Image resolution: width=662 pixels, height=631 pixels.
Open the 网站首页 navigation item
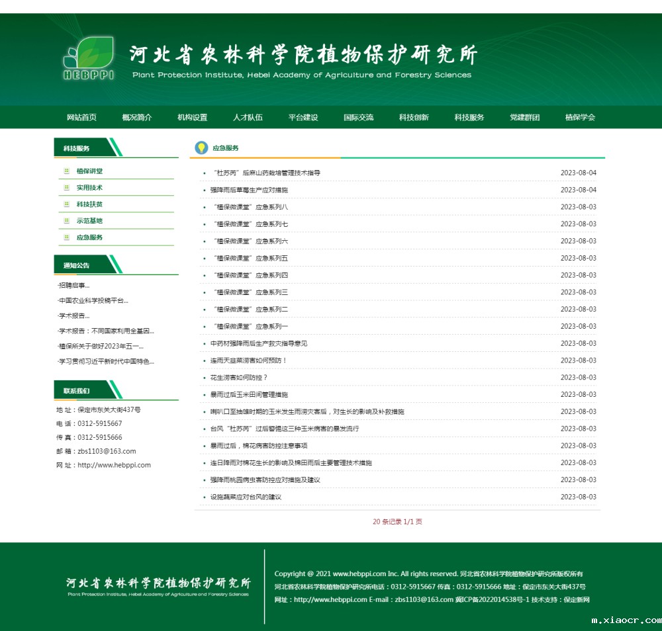tap(81, 118)
